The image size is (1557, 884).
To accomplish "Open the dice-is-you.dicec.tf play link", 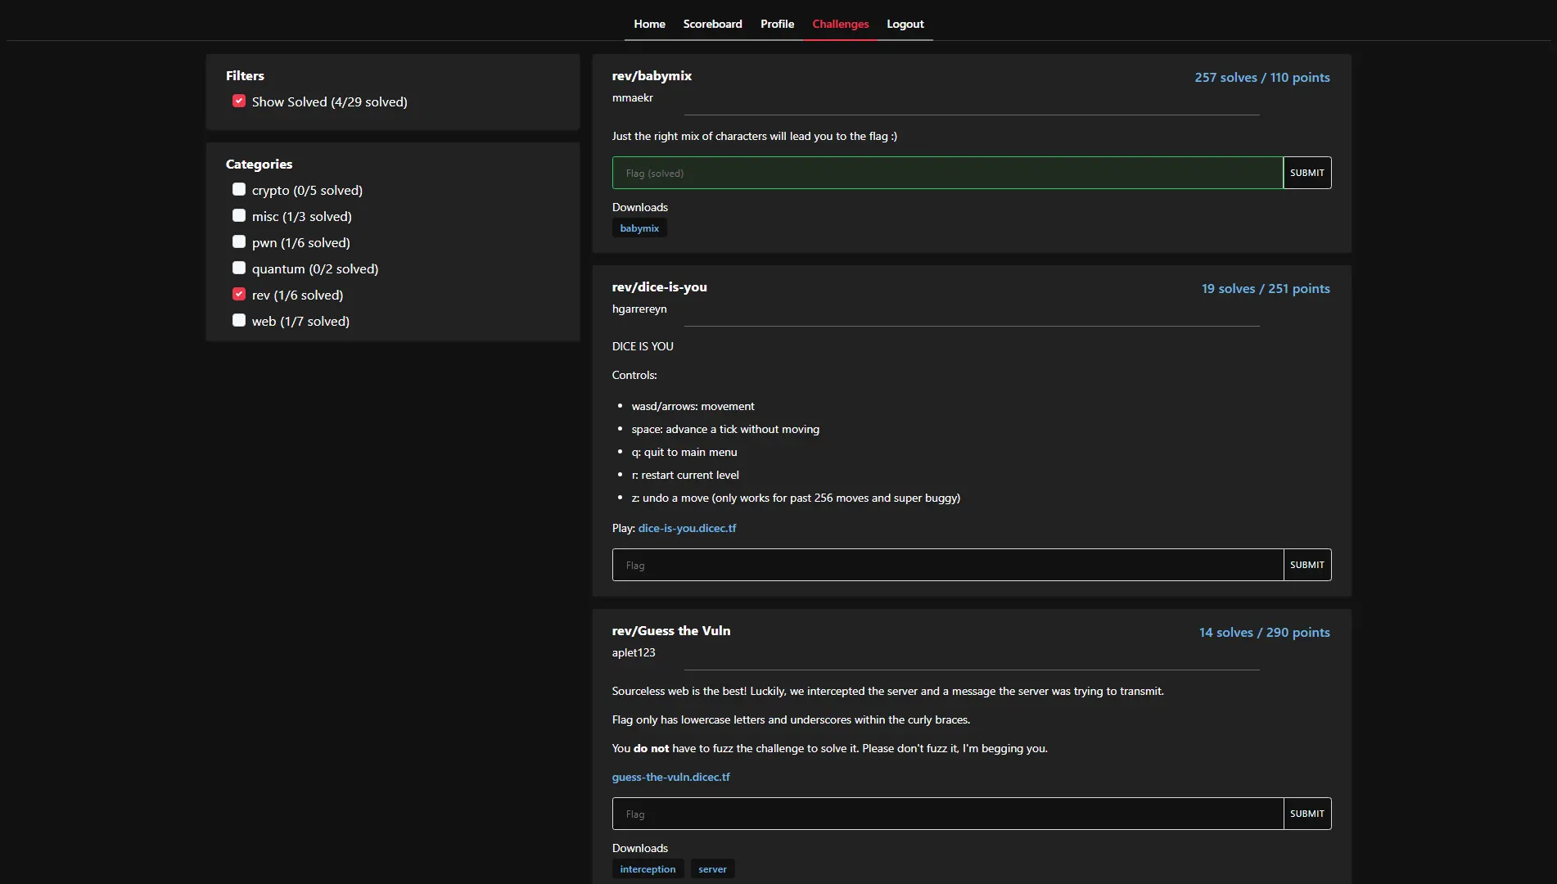I will pos(687,529).
